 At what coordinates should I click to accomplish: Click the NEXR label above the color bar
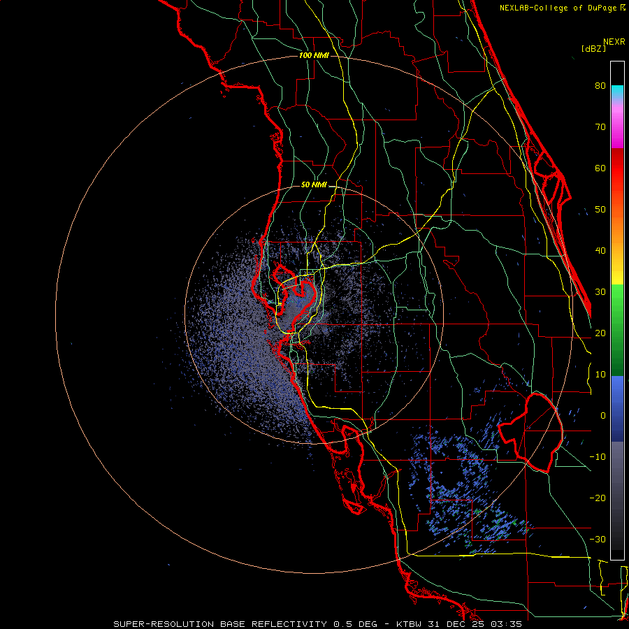coord(614,42)
